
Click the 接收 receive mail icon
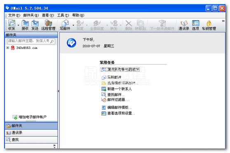pos(25,25)
